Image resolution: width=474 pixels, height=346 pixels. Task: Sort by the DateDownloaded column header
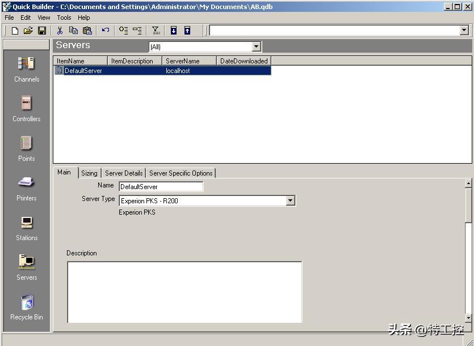click(x=244, y=61)
